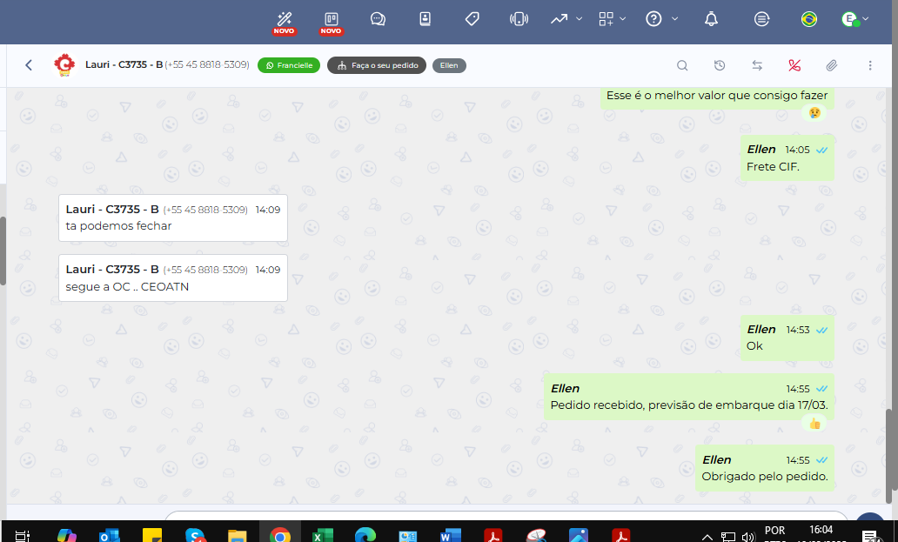Open the three-dot more options menu
Screen dimensions: 898x542
(870, 65)
